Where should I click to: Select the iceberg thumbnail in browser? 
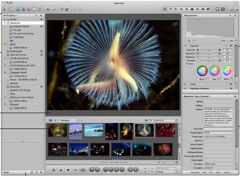point(94,130)
